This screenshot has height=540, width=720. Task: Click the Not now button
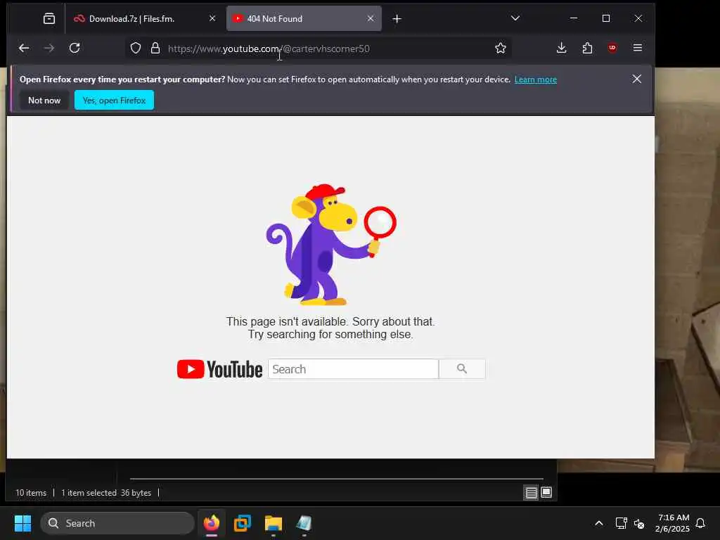coord(44,100)
